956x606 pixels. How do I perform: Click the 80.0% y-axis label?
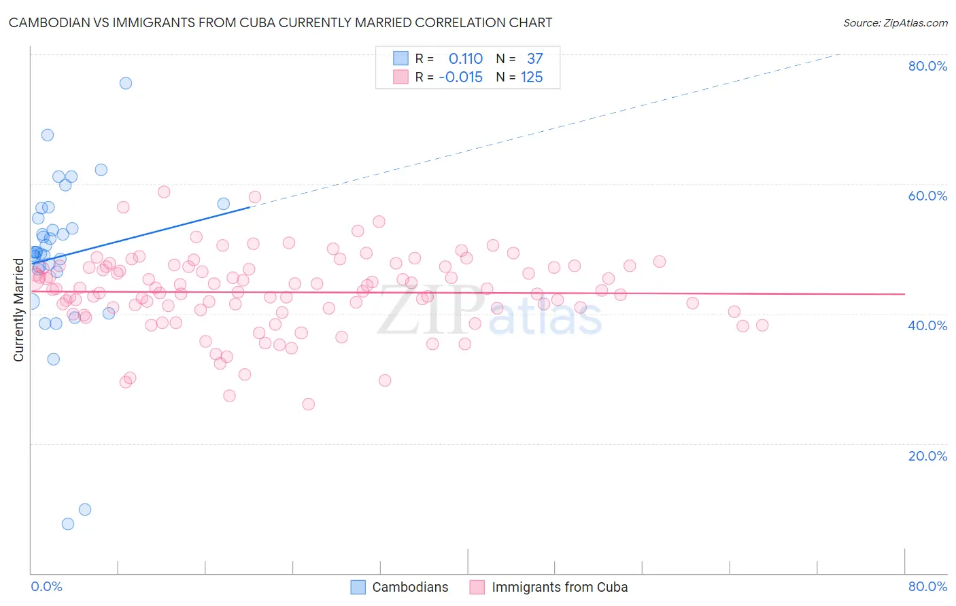pyautogui.click(x=927, y=66)
